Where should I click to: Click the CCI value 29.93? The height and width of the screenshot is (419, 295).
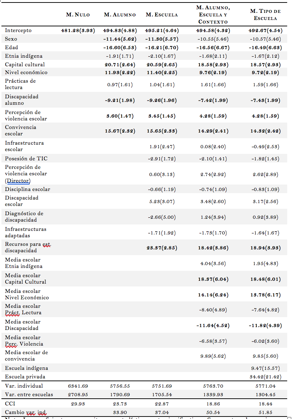(x=78, y=404)
